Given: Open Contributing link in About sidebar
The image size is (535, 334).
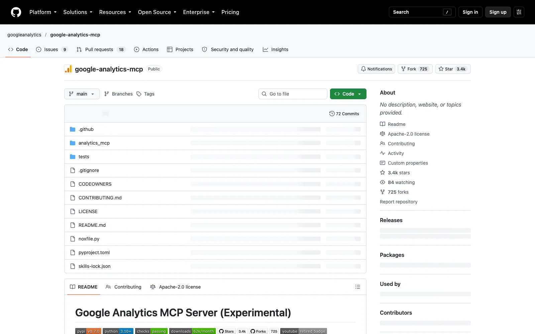Looking at the screenshot, I should pos(397,144).
